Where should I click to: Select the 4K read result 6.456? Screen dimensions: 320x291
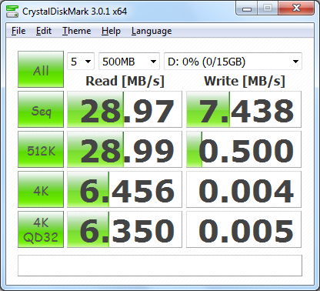pos(125,189)
